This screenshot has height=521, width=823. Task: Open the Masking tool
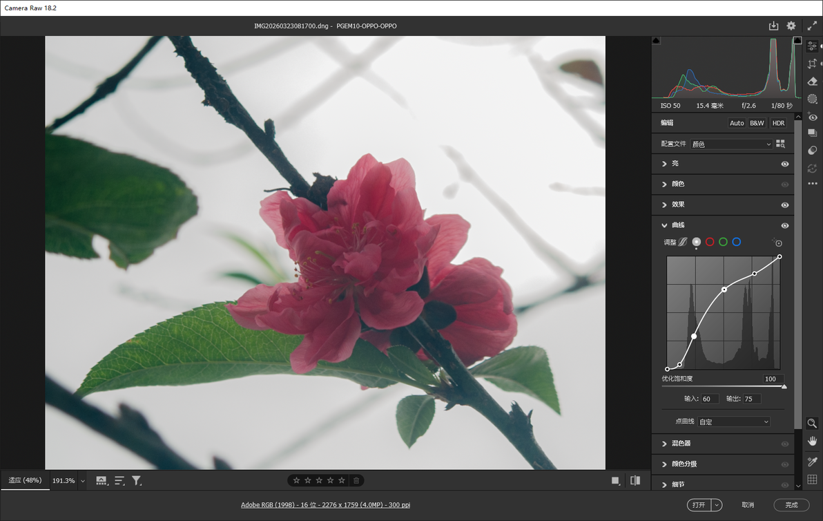click(812, 99)
